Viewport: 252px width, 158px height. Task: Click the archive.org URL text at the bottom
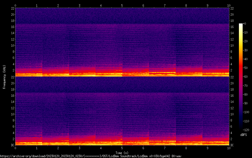[91, 156]
